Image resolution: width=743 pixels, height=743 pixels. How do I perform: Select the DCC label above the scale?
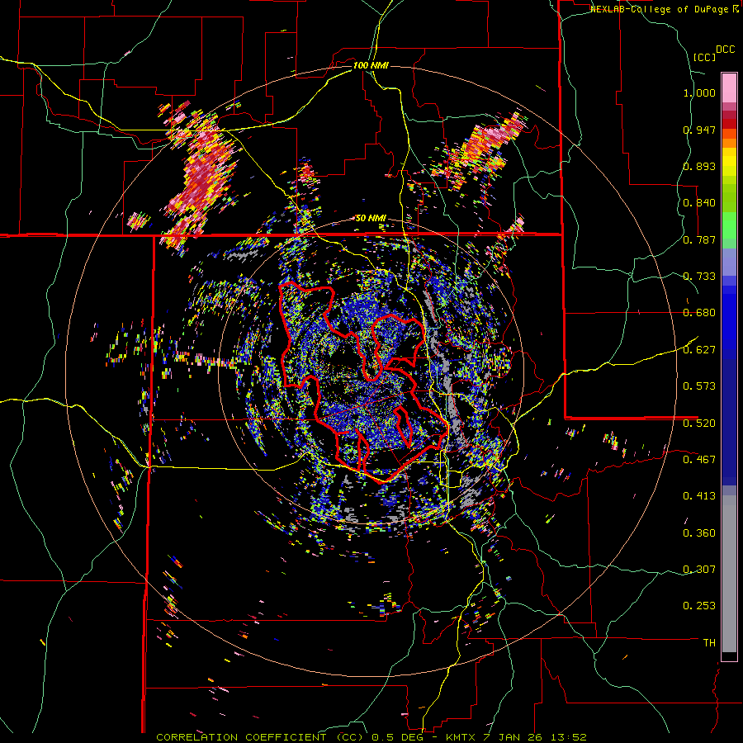725,50
